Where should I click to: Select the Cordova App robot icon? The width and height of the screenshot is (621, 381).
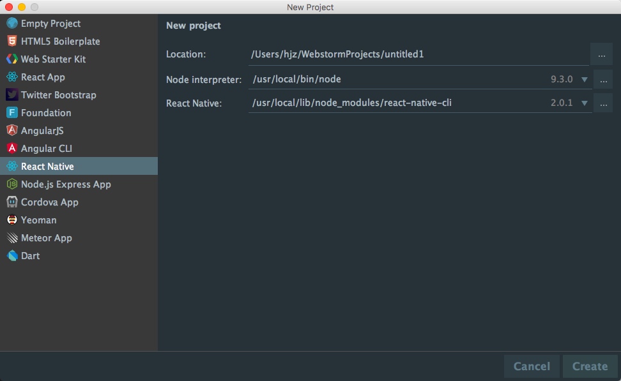(x=12, y=202)
